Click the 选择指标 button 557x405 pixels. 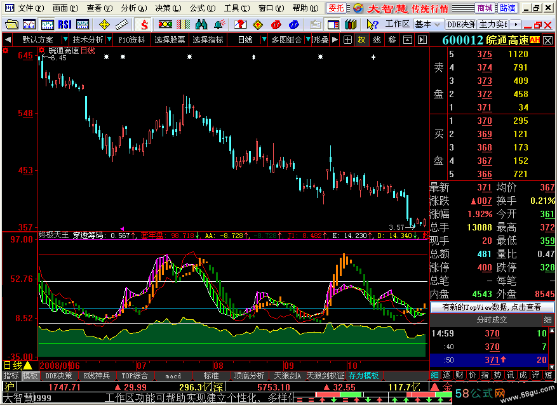[208, 40]
